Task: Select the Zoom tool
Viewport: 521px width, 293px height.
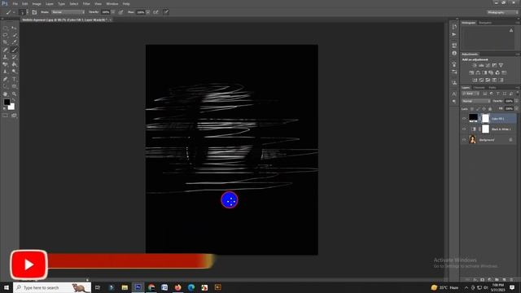Action: tap(14, 94)
